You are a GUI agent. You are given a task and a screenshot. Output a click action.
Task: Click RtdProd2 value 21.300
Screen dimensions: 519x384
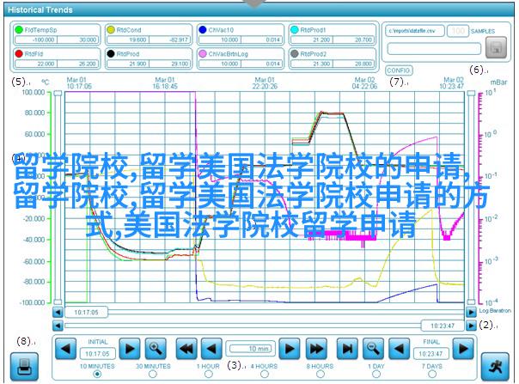coord(312,64)
